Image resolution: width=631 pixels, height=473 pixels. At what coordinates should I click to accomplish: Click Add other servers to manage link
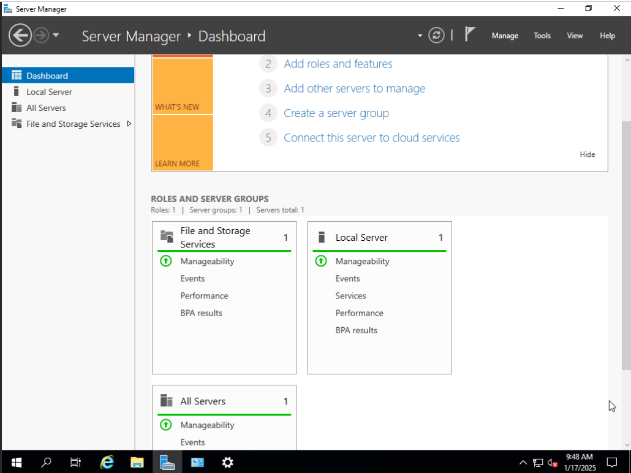pos(354,89)
